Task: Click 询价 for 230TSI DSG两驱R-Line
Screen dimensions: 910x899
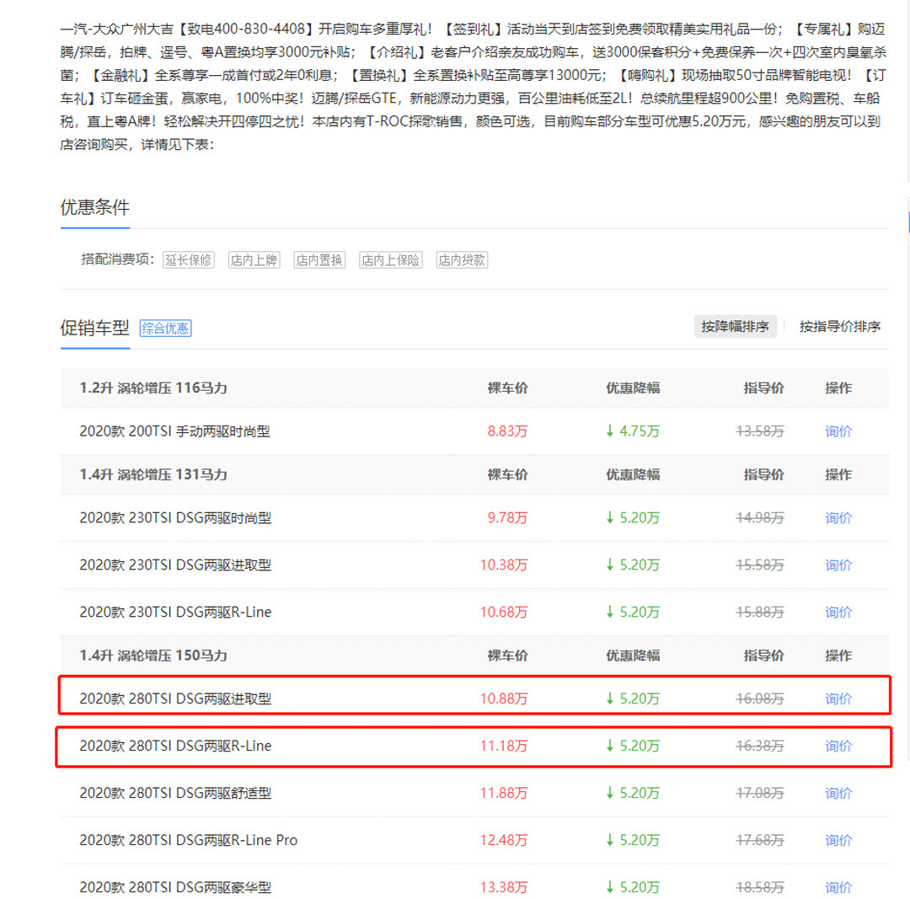Action: [838, 613]
